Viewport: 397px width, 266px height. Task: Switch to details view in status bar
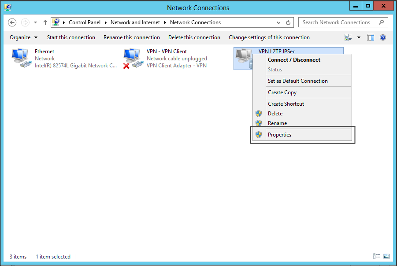[x=377, y=256]
